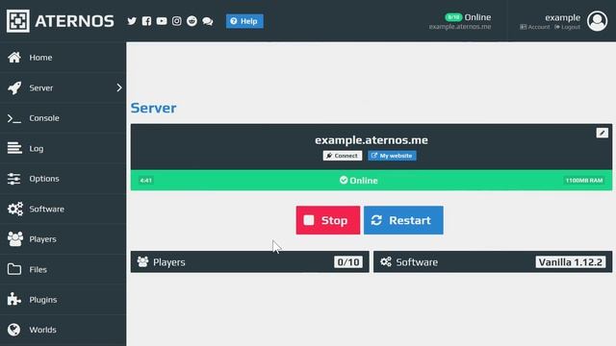616x346 pixels.
Task: Open My website button
Action: [x=392, y=156]
